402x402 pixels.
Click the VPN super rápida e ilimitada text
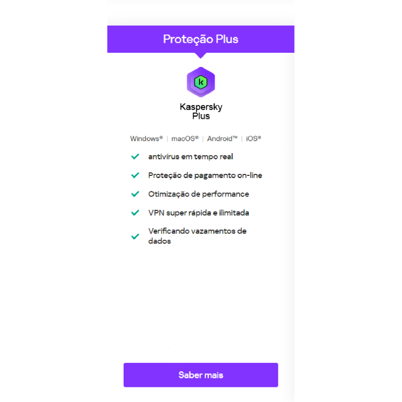point(198,213)
